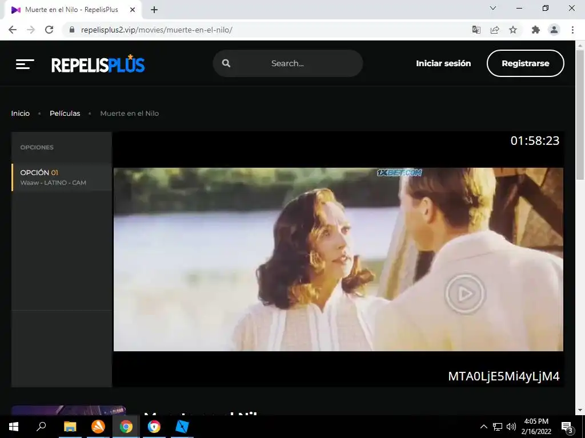Go to Películas breadcrumb

click(65, 113)
